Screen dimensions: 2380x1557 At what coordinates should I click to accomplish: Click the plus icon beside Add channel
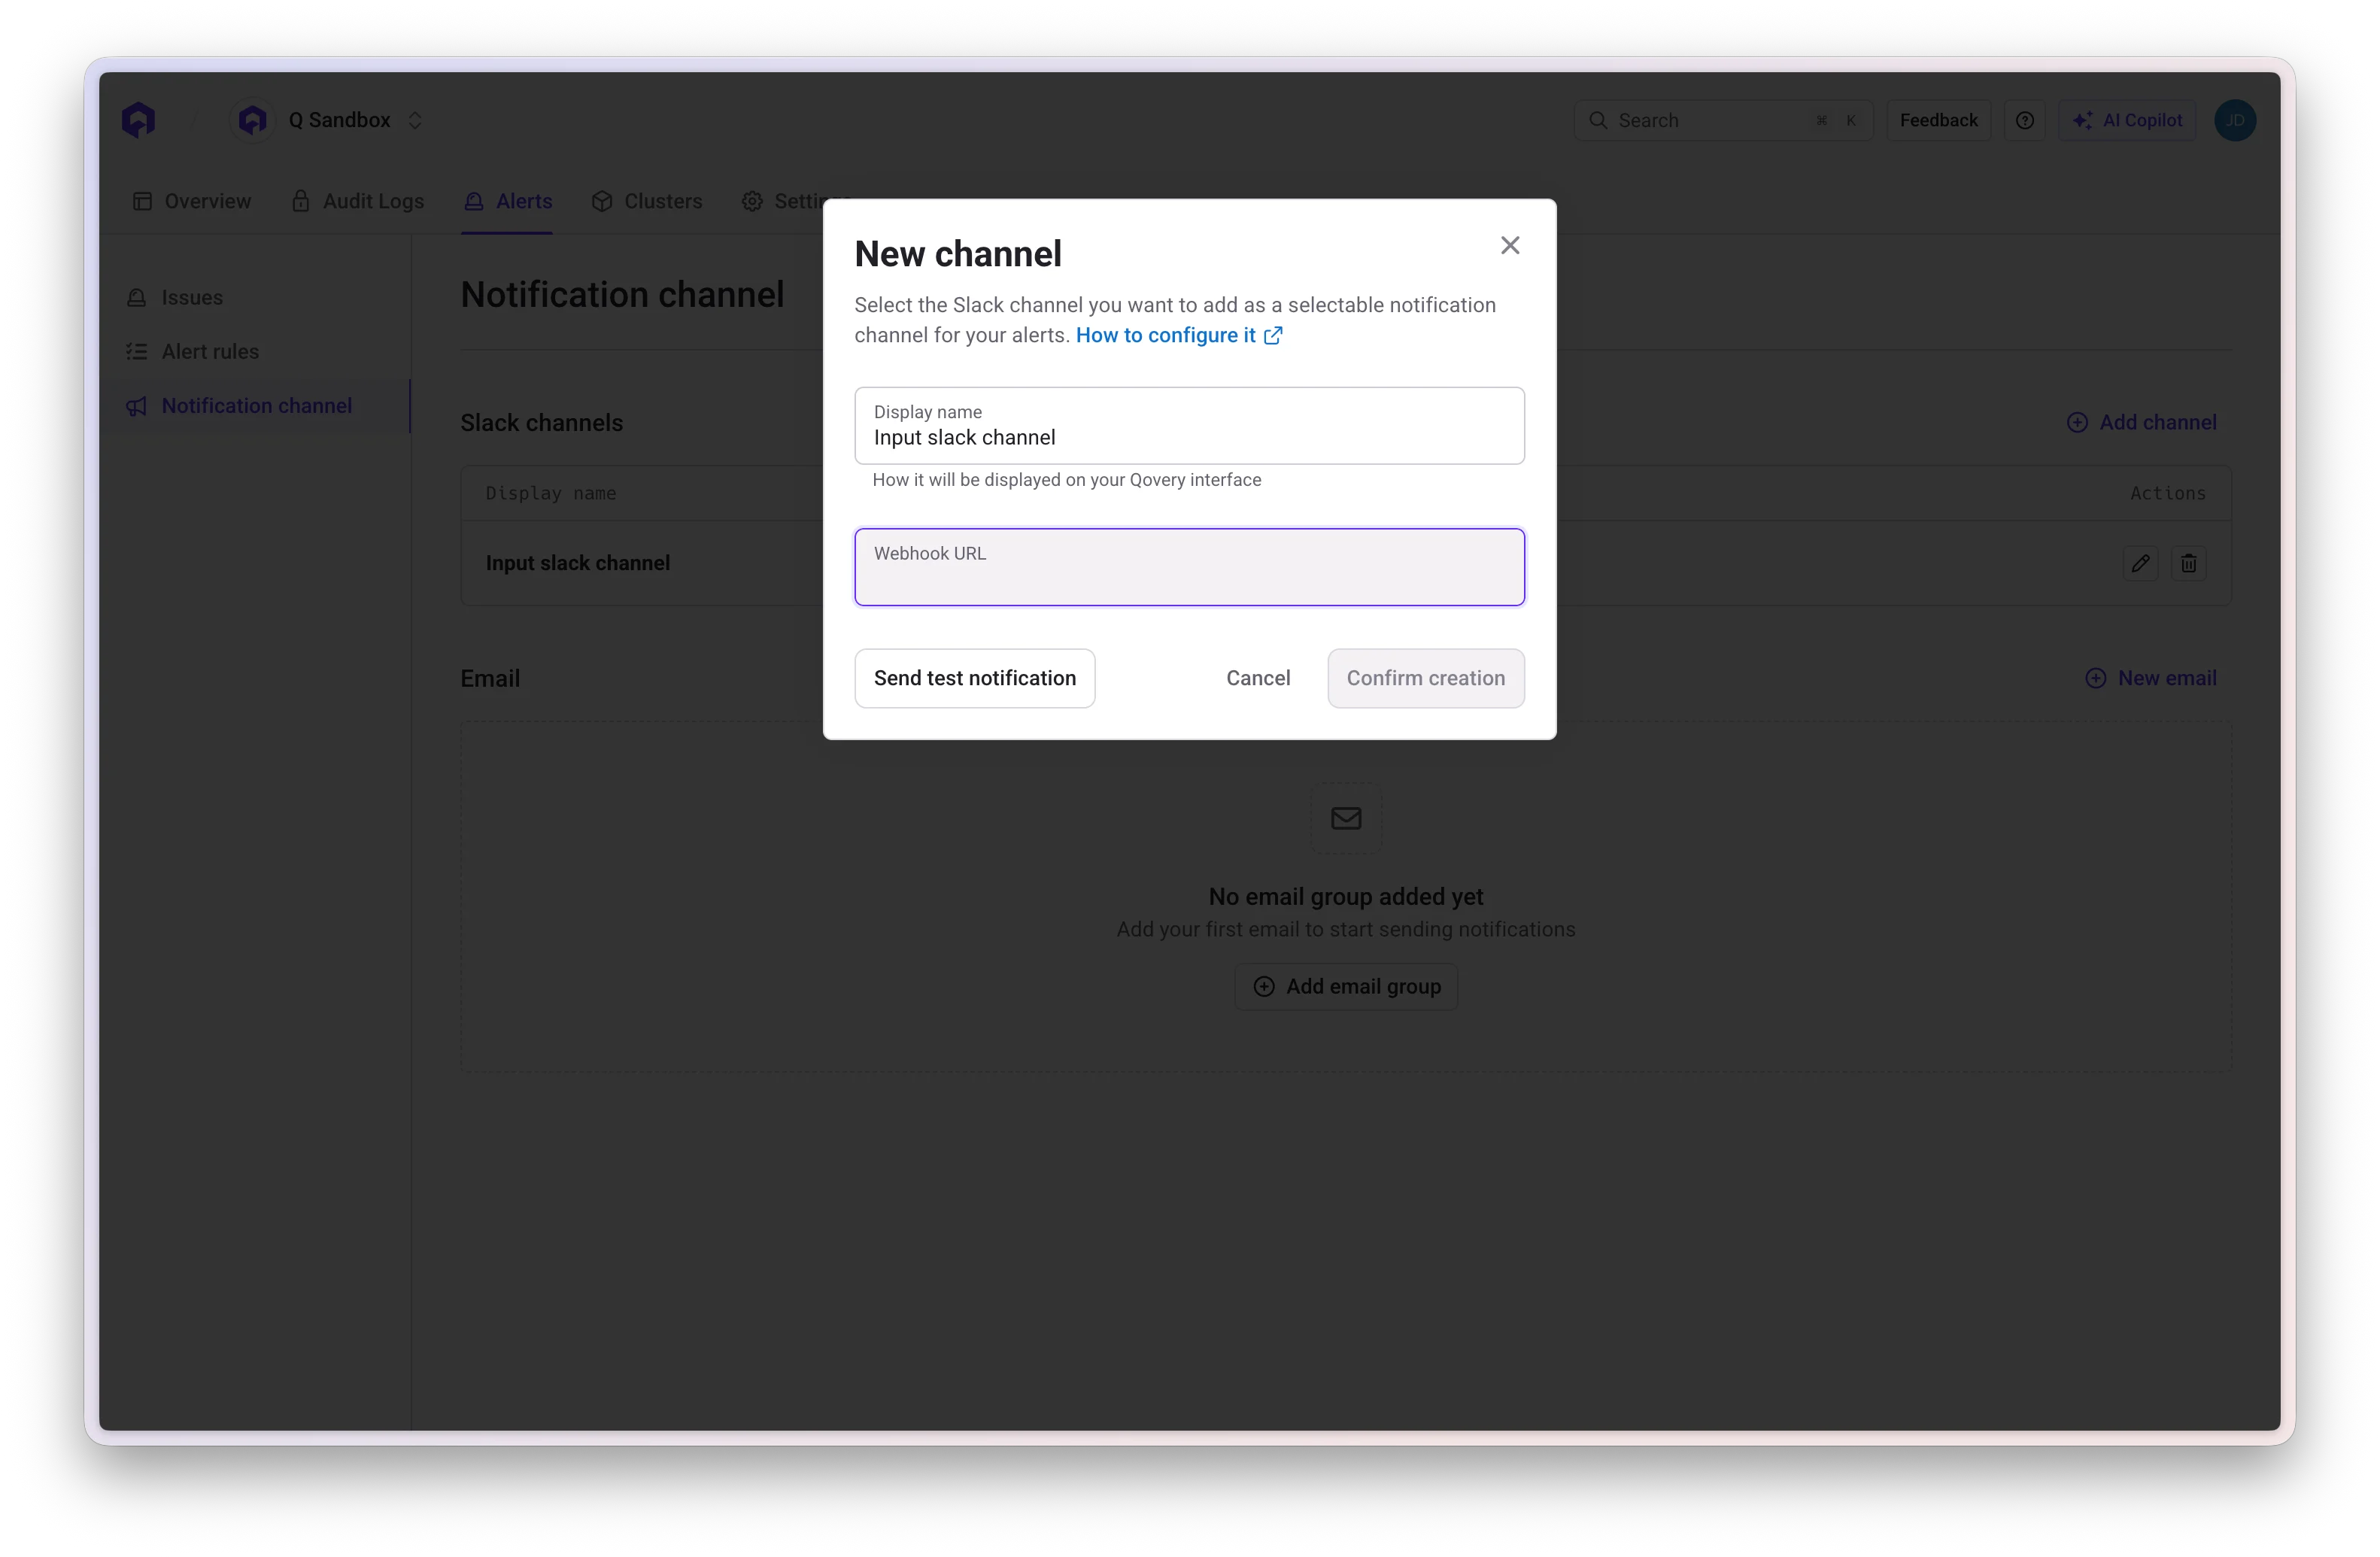[x=2077, y=422]
